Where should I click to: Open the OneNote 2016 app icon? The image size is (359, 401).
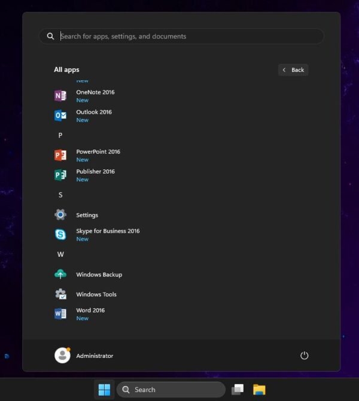point(60,96)
